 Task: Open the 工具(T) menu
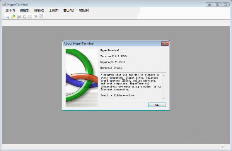tap(54, 10)
